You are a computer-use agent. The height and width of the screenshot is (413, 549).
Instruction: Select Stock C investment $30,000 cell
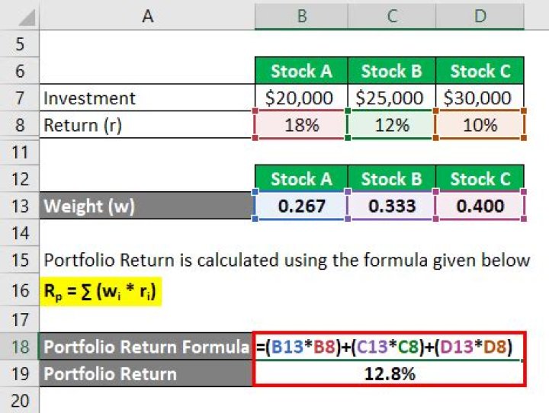[x=480, y=98]
